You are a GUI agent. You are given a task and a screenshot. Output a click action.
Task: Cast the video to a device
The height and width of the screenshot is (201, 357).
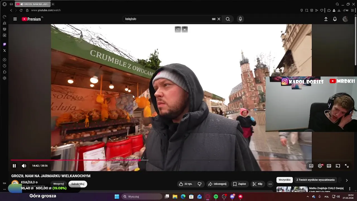point(338,166)
